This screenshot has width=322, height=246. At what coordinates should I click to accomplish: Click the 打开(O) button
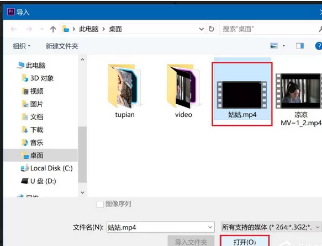tap(244, 241)
